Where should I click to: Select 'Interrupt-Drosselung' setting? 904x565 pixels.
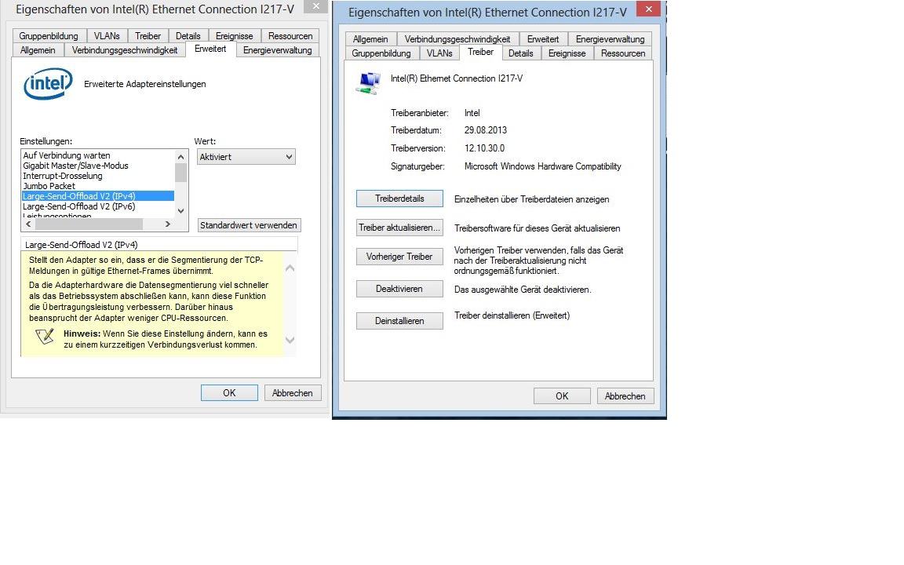click(97, 176)
